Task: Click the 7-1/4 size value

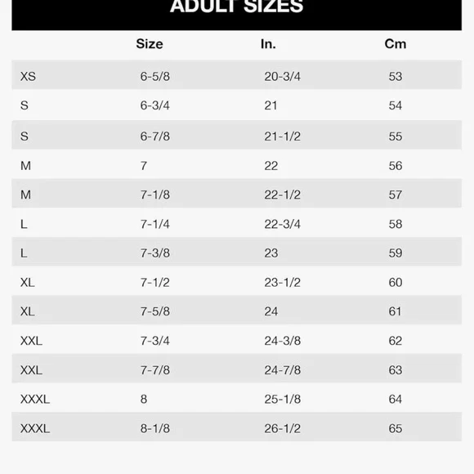Action: click(154, 224)
